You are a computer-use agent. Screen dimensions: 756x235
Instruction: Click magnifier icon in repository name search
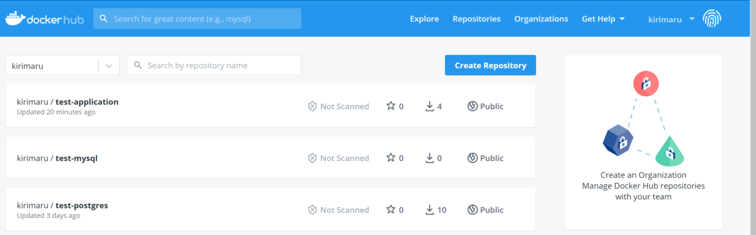(137, 65)
